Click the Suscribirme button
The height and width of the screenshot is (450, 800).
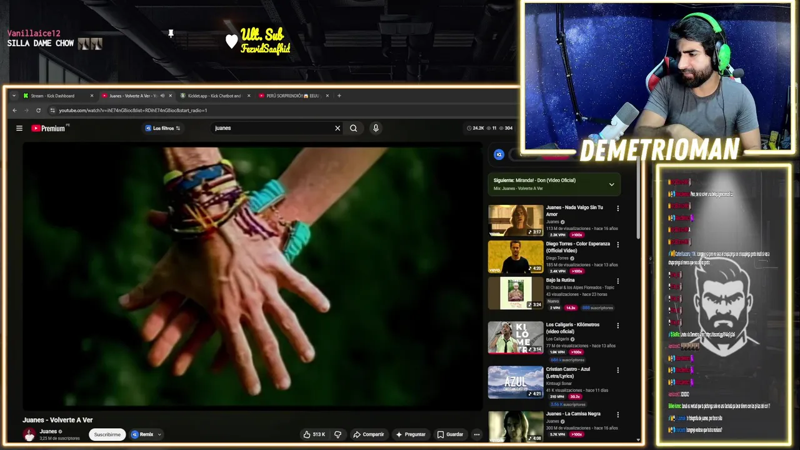coord(107,434)
